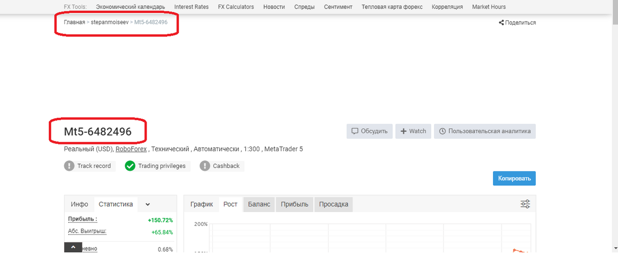Click the Mt5-6482496 account heading
This screenshot has height=257, width=618.
(x=98, y=132)
